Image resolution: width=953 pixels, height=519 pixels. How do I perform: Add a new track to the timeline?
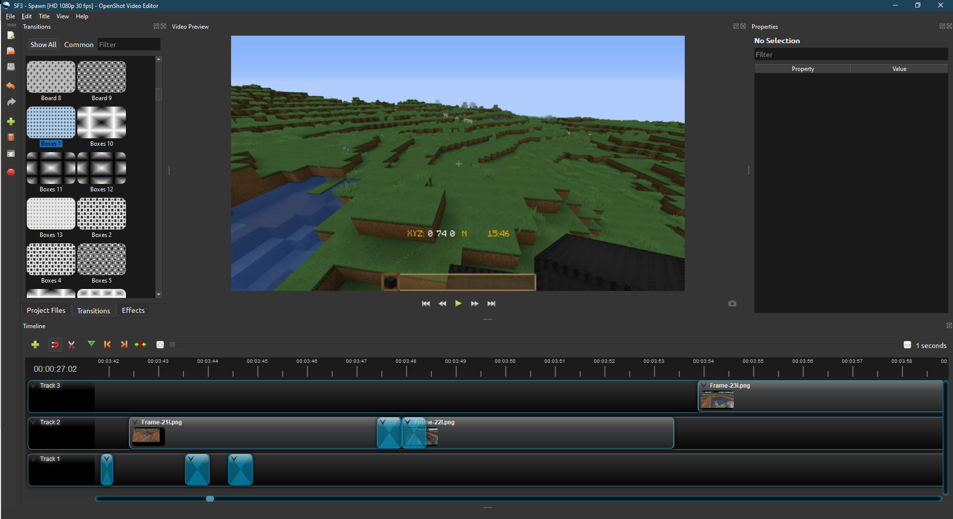[35, 345]
